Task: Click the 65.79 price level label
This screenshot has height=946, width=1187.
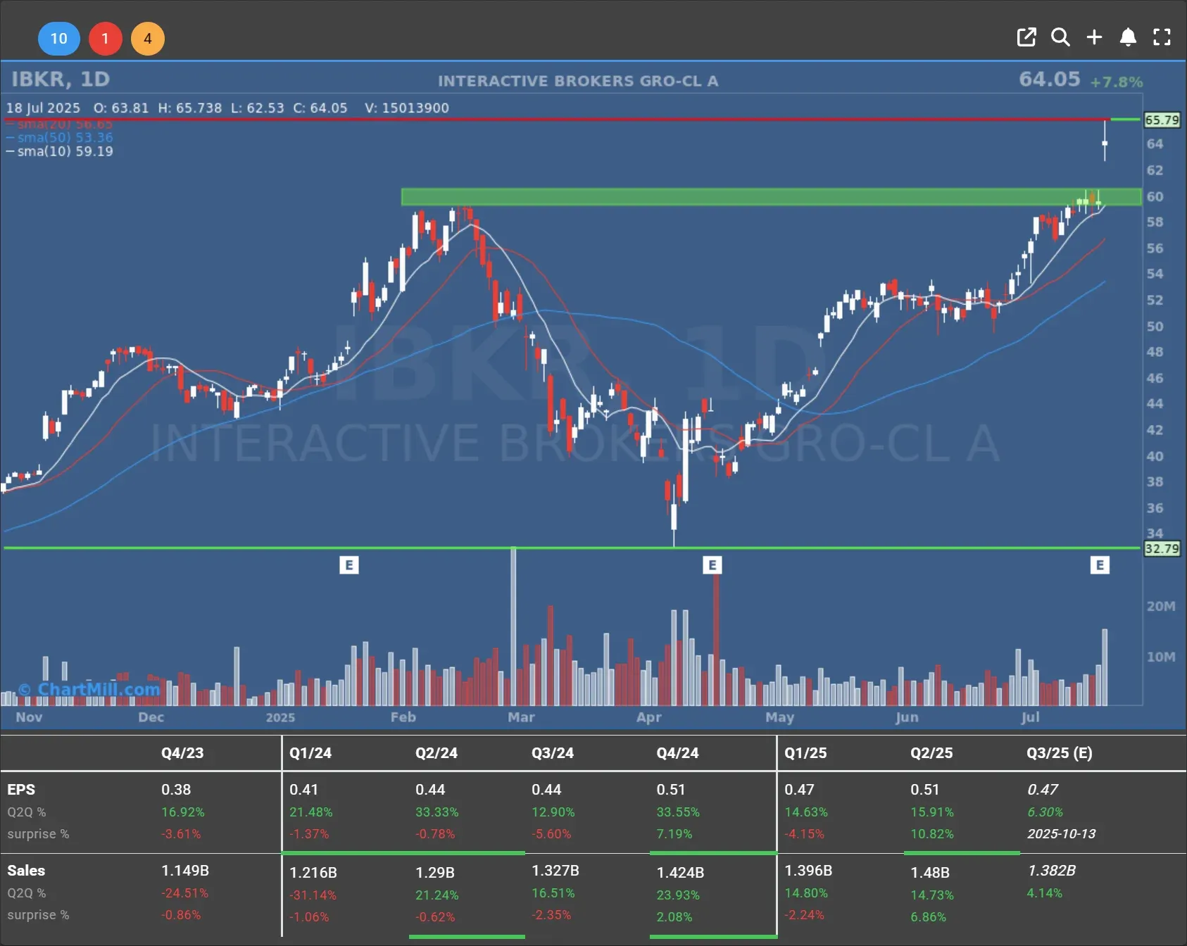Action: pos(1162,120)
